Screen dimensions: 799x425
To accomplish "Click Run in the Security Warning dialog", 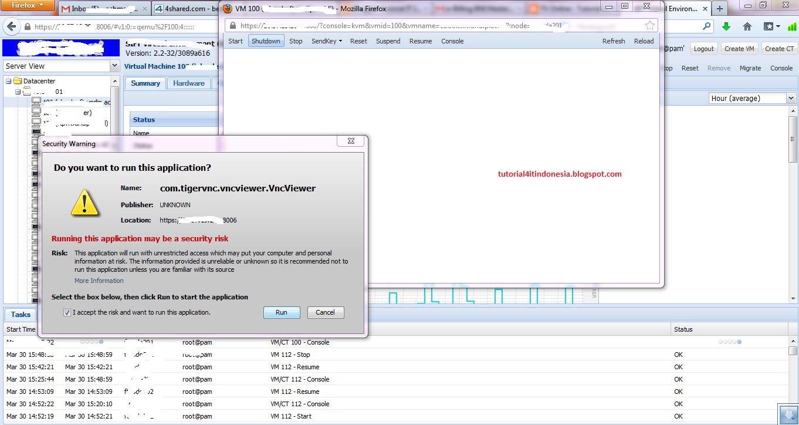I will coord(282,312).
